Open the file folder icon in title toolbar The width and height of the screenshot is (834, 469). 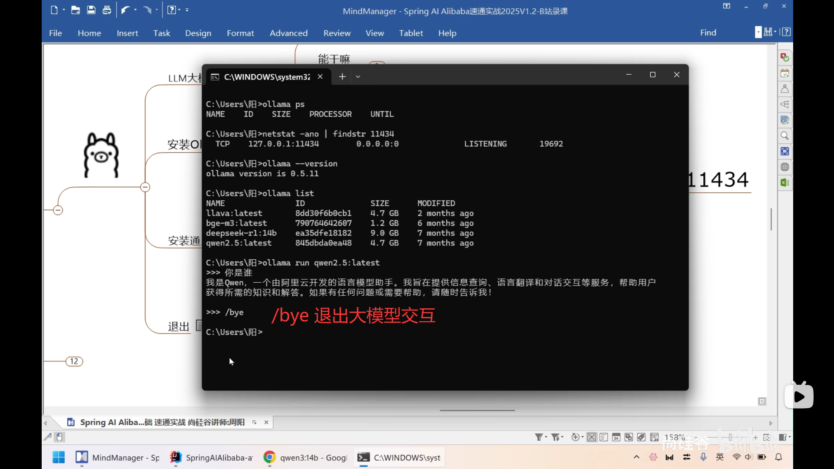76,10
